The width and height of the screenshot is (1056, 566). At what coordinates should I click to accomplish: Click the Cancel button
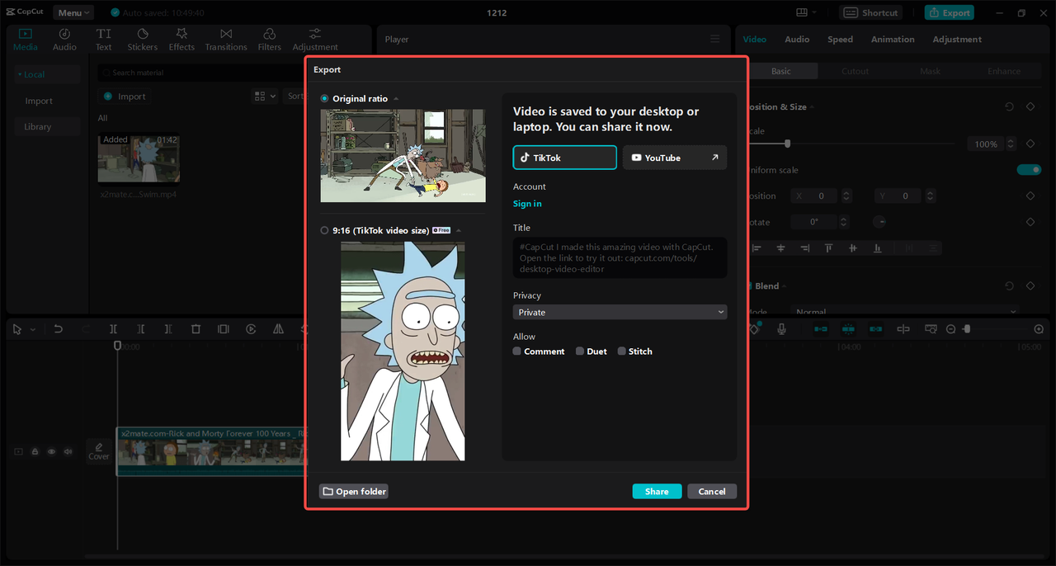pos(712,492)
